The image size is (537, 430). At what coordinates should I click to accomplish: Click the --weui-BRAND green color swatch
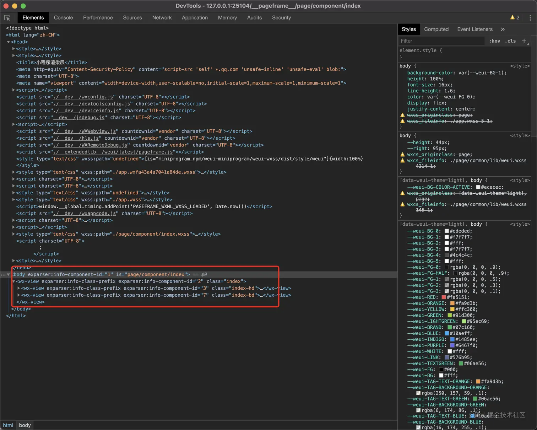coord(450,327)
